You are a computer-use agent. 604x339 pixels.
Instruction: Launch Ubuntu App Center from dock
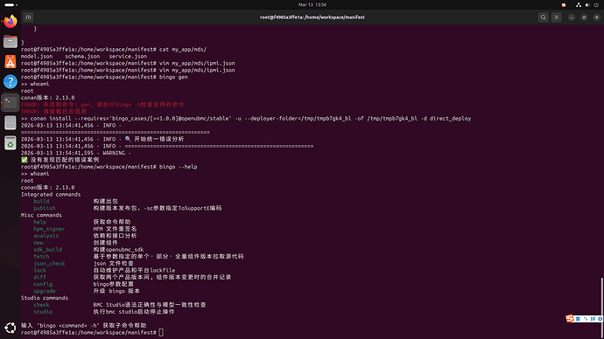tap(11, 61)
